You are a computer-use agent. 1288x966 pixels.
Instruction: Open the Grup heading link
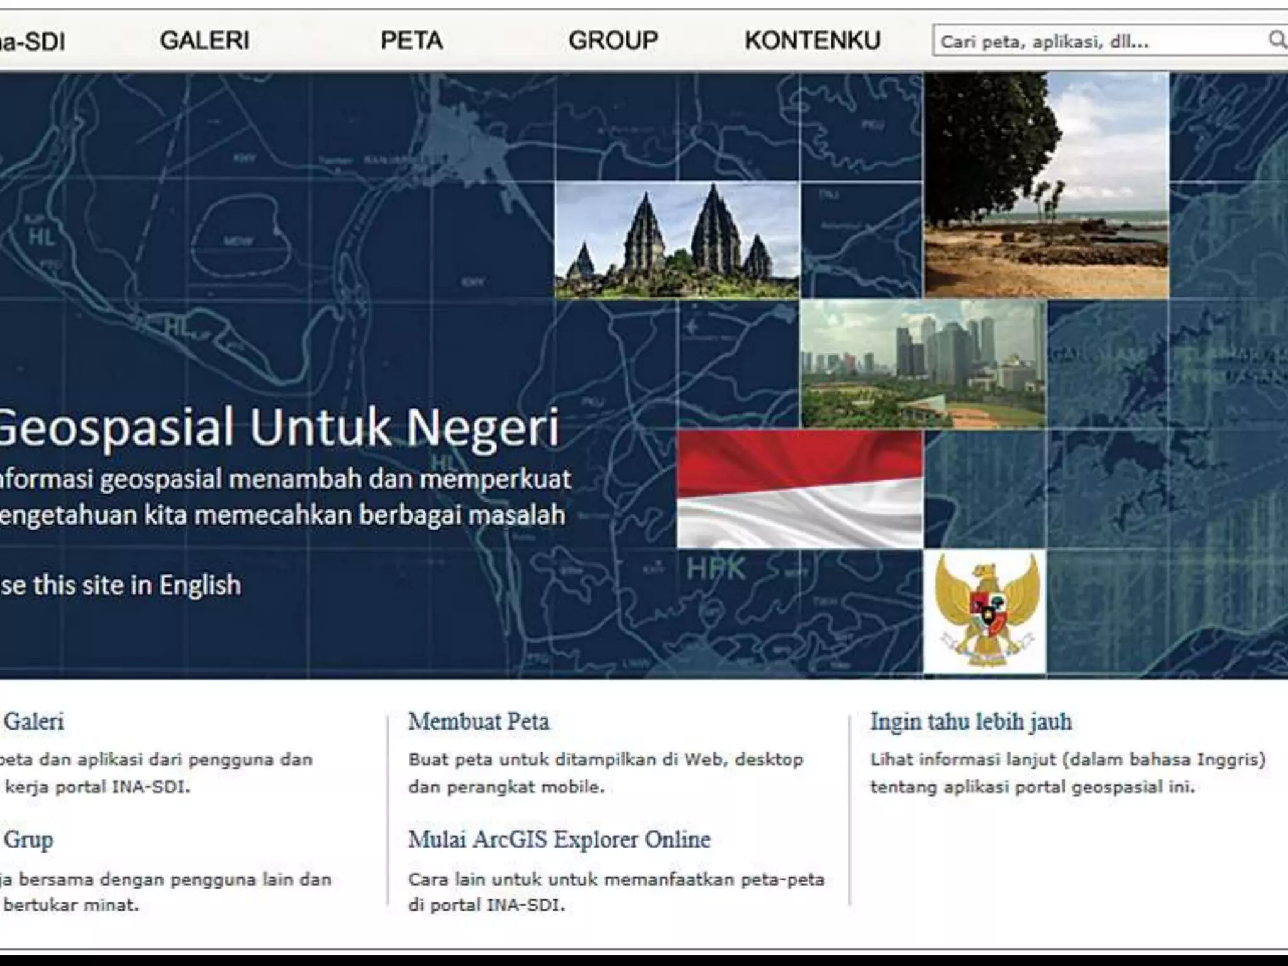tap(28, 839)
